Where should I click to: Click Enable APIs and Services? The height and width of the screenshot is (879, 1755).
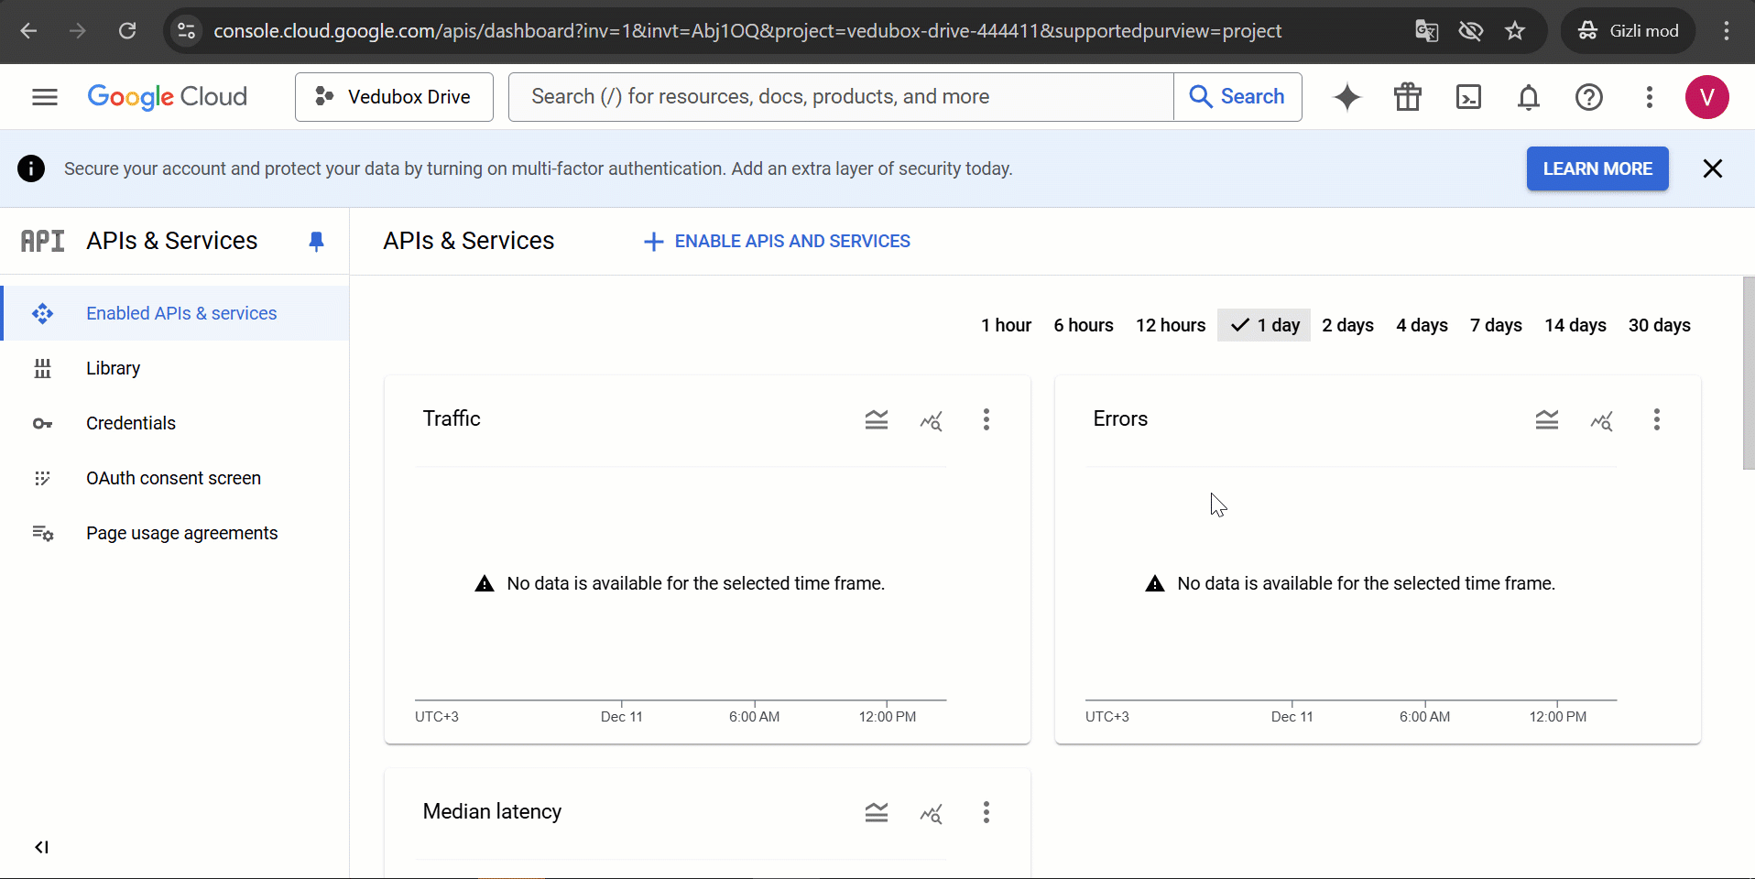[x=777, y=242]
